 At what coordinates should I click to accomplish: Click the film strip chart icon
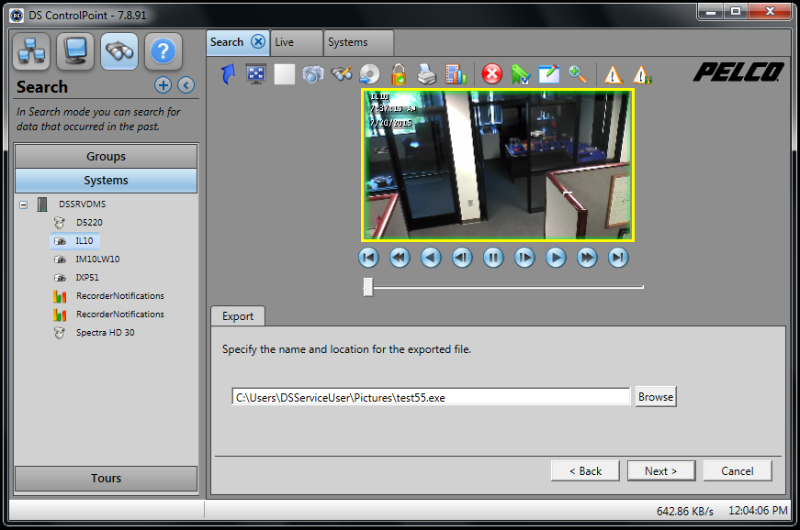coord(456,74)
